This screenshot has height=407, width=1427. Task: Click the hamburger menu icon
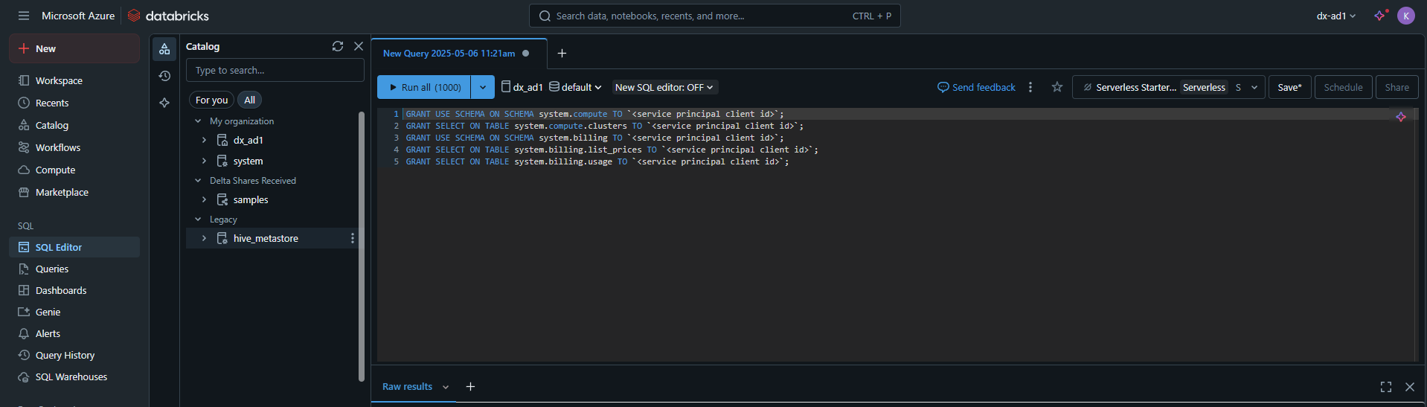[x=24, y=16]
